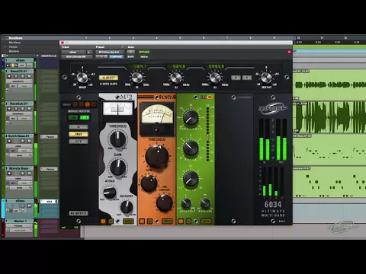
Task: Open BassDD.01 waveform view dropdown
Action: click(x=20, y=81)
